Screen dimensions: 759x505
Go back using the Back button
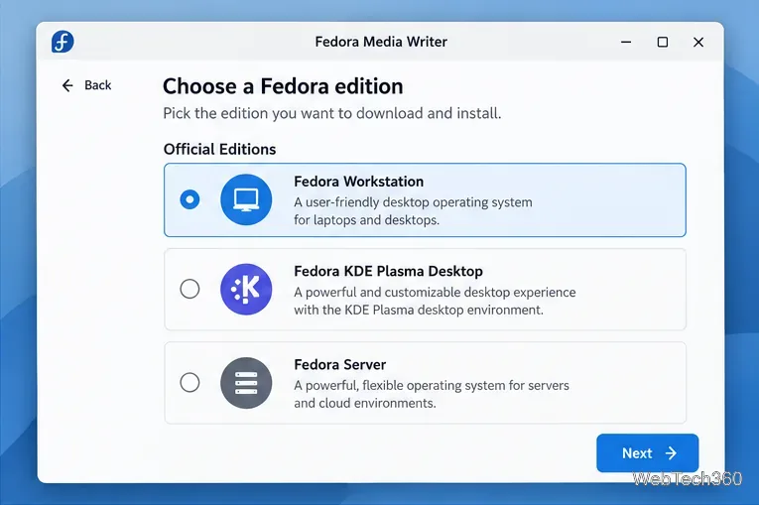[x=86, y=85]
